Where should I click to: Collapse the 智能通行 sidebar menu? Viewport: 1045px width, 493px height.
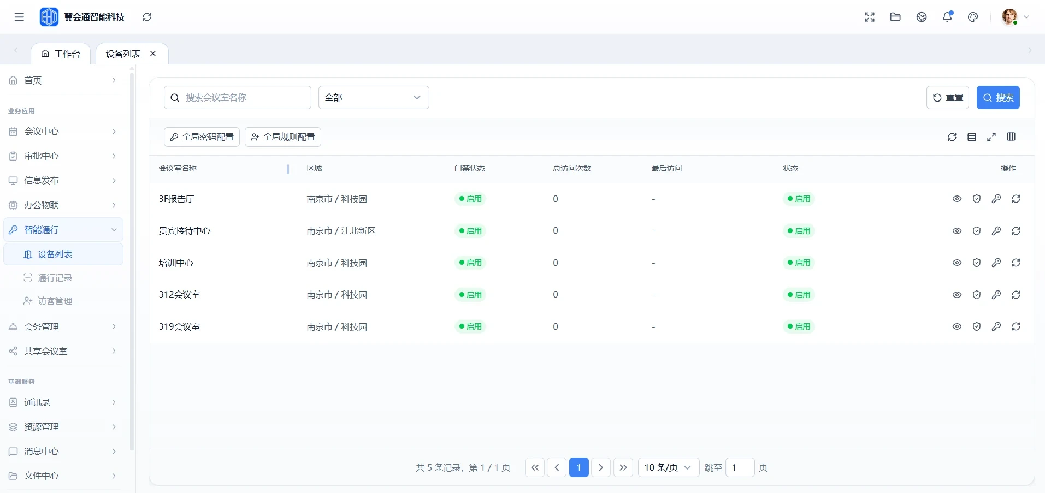[63, 230]
